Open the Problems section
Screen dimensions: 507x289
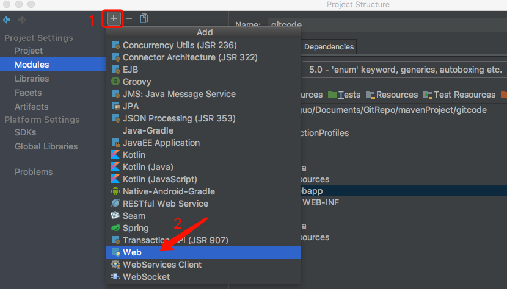point(34,172)
